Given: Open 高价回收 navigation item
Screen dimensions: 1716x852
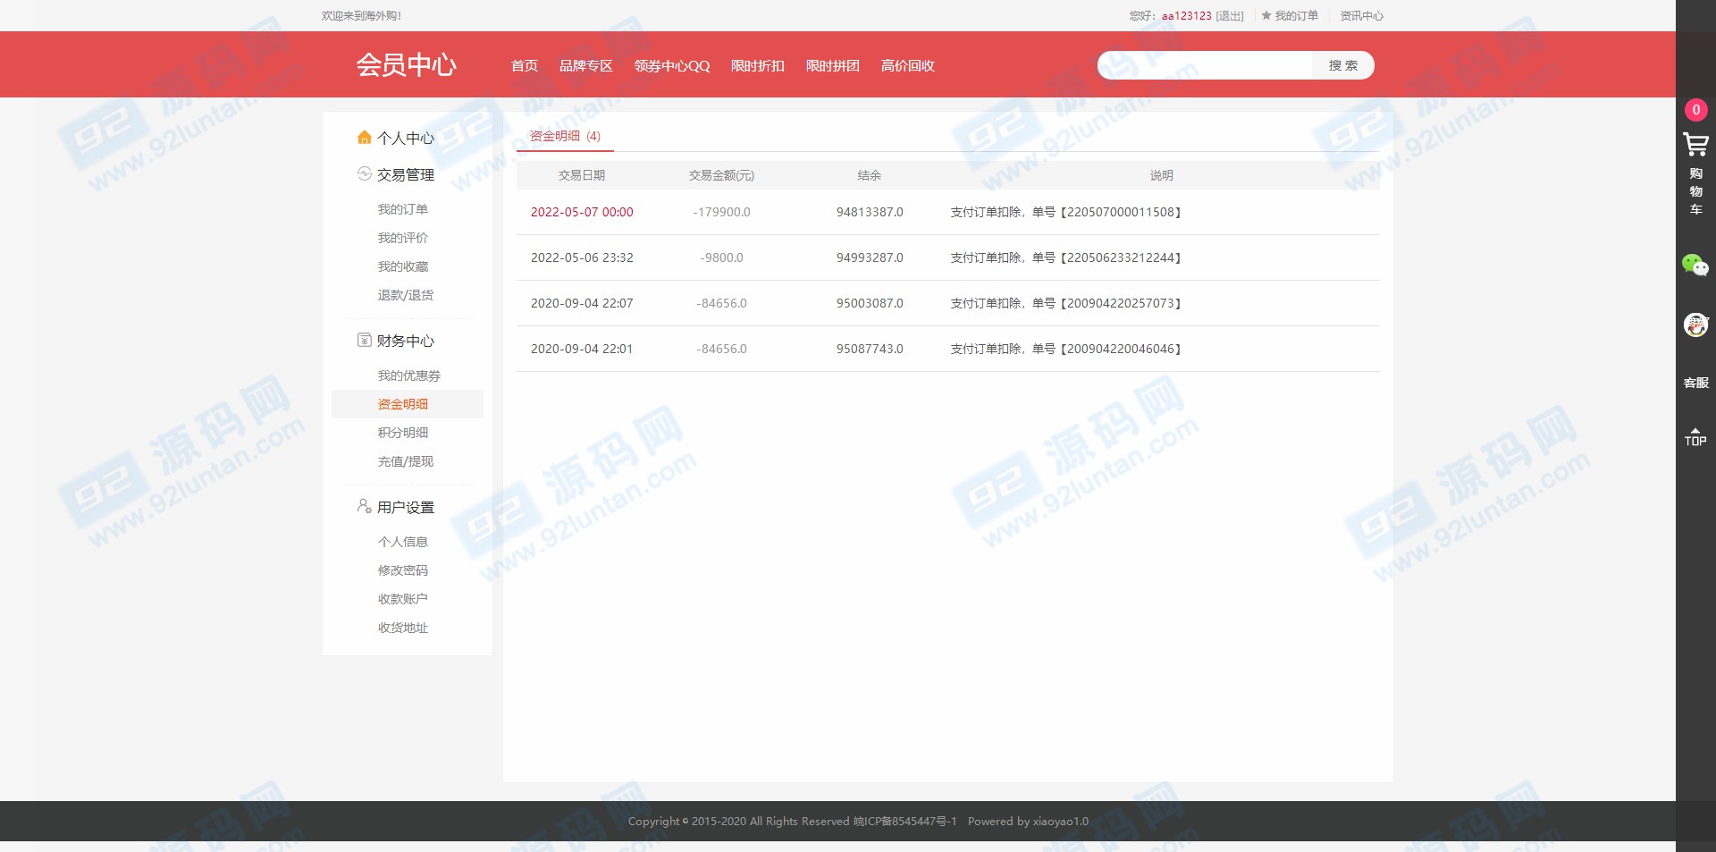Looking at the screenshot, I should click(x=908, y=65).
